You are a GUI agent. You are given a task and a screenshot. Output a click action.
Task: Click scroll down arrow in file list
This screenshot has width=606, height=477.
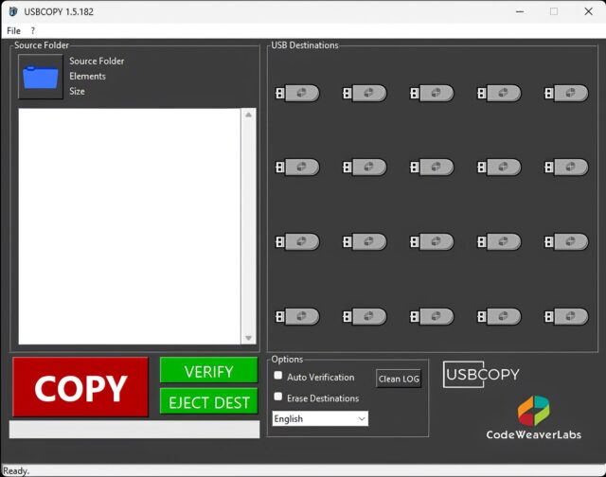[x=248, y=338]
